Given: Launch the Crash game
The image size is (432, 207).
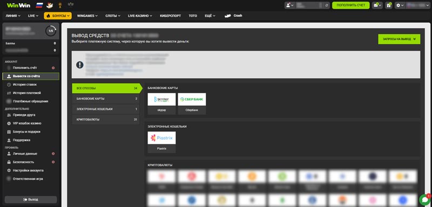Looking at the screenshot, I should tap(233, 16).
